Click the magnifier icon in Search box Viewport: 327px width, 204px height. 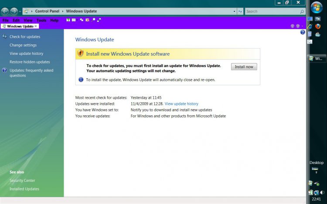(302, 12)
